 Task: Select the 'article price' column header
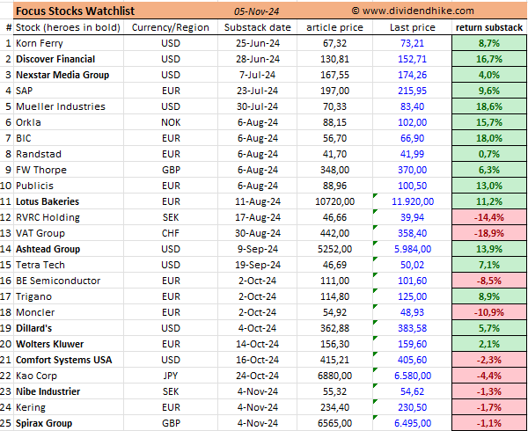[x=334, y=27]
